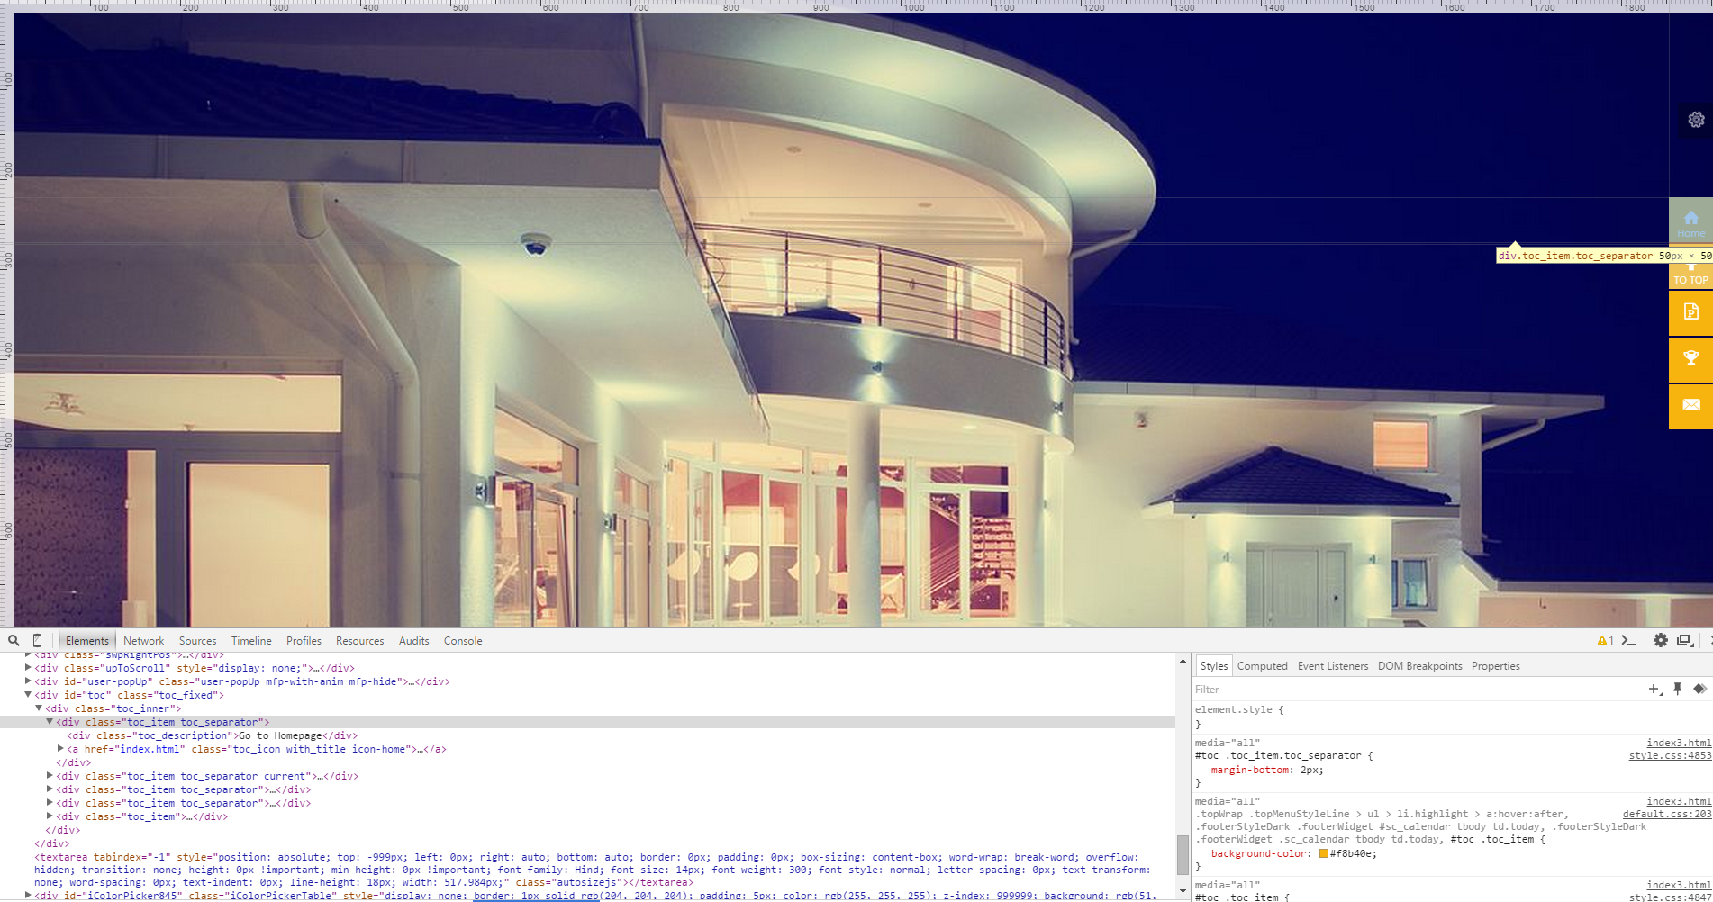Open DevTools settings gear
The height and width of the screenshot is (902, 1713).
1661,641
